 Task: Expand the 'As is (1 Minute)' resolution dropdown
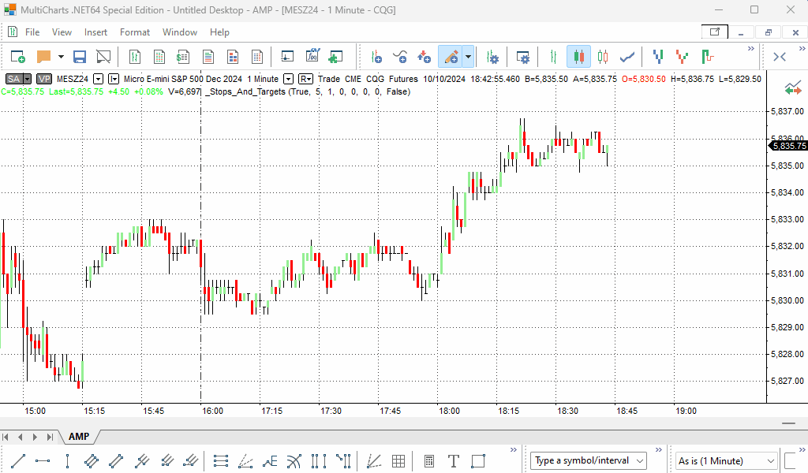[770, 461]
